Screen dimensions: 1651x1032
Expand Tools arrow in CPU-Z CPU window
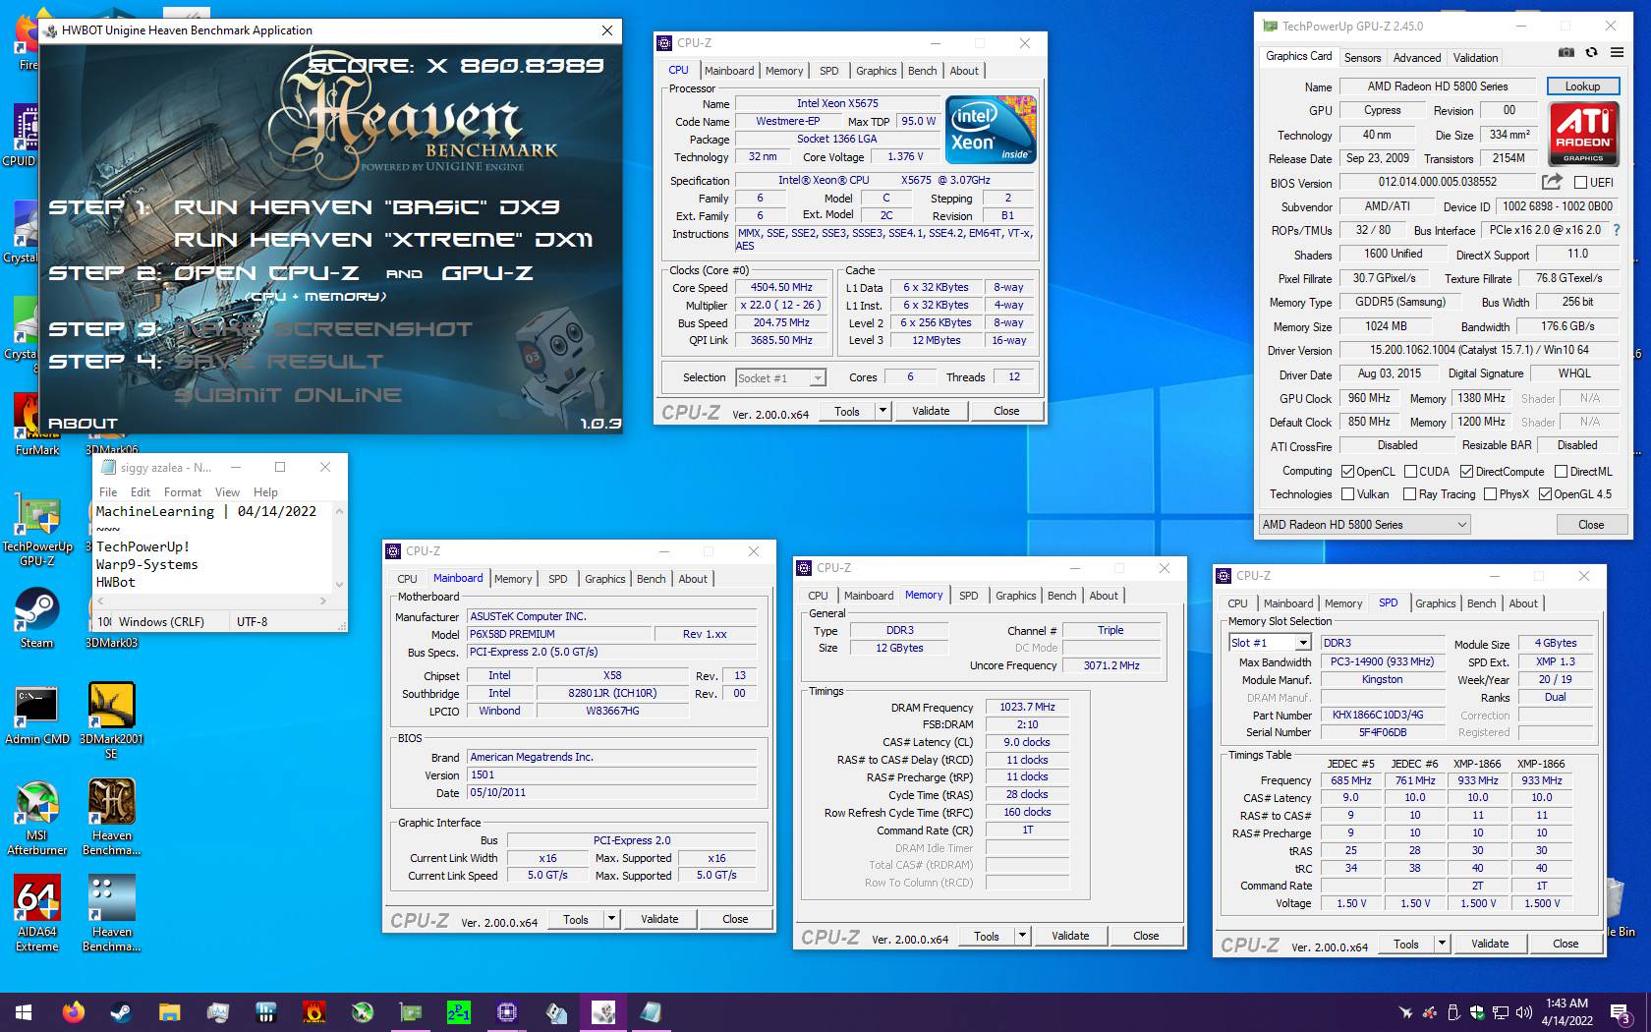point(882,411)
